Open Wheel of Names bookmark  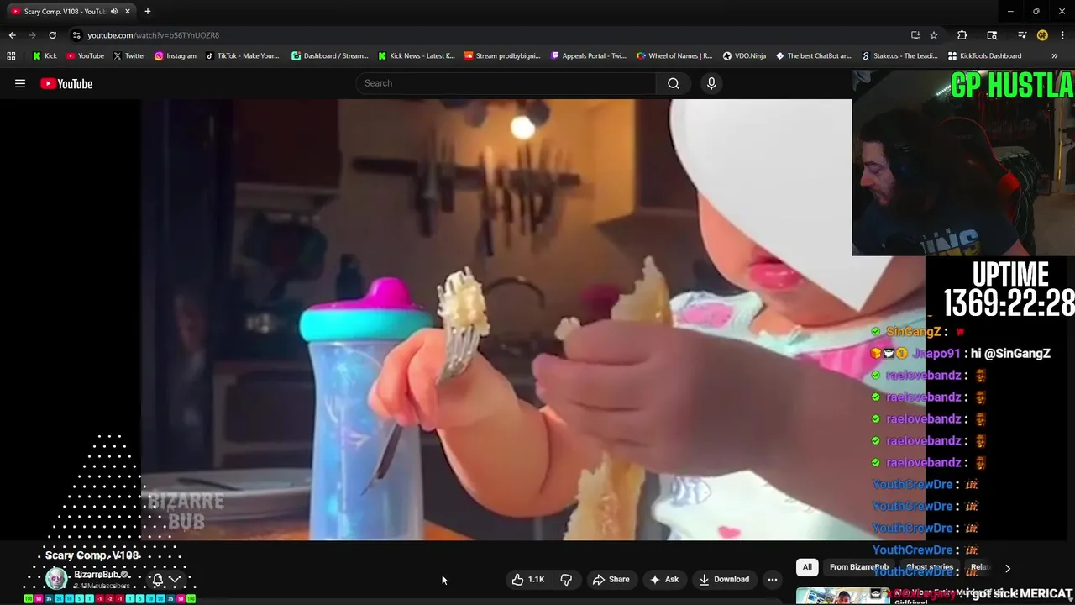[x=674, y=56]
